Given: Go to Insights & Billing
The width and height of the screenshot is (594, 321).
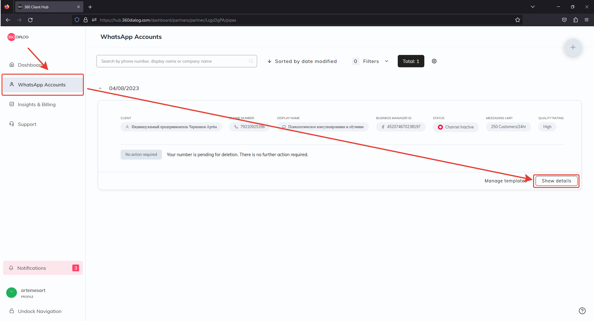Looking at the screenshot, I should pyautogui.click(x=36, y=105).
